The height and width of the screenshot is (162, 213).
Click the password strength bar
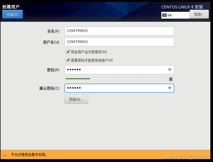[116, 79]
